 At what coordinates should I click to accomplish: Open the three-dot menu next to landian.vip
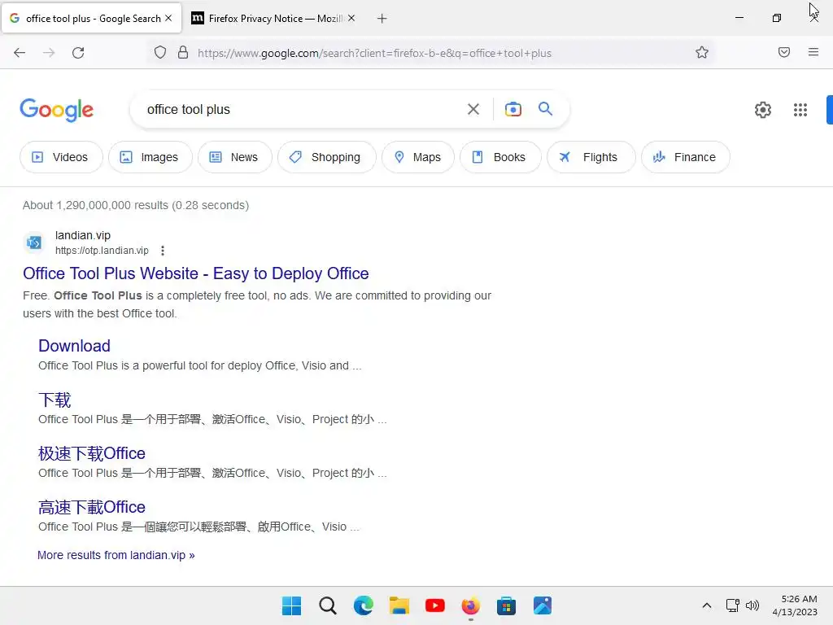point(163,251)
